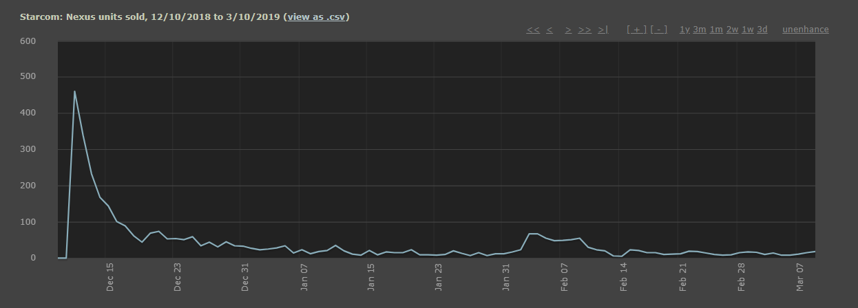Set the range to 1w
The image size is (858, 308).
coord(748,30)
